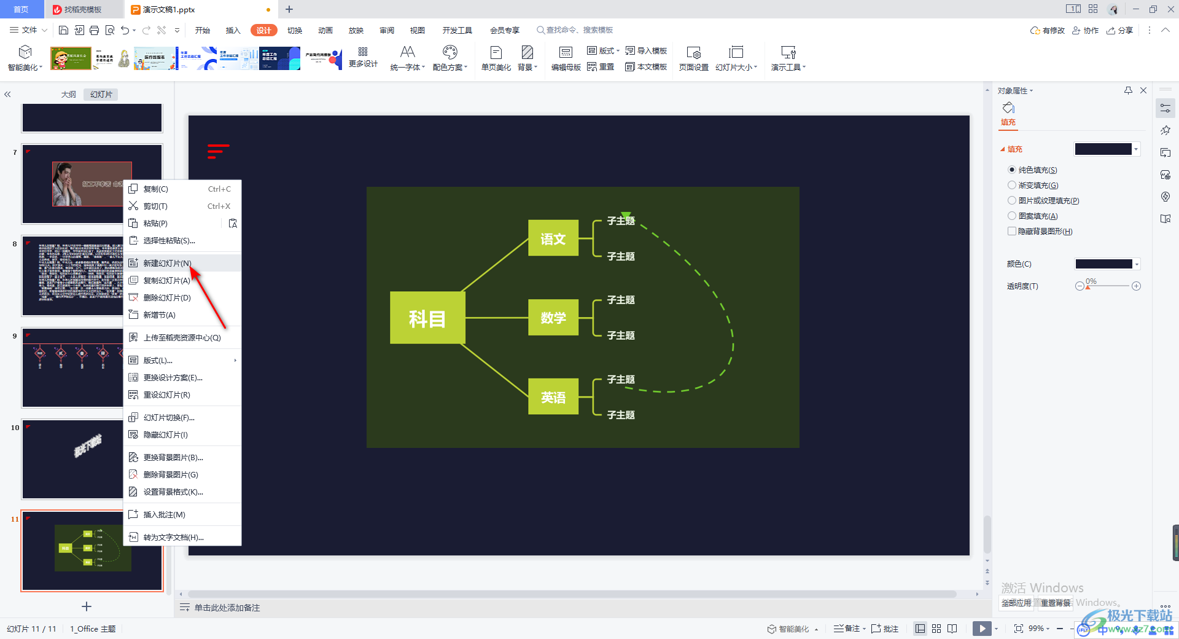The height and width of the screenshot is (639, 1179).
Task: Expand the 填充 color preset dropdown
Action: (1137, 149)
